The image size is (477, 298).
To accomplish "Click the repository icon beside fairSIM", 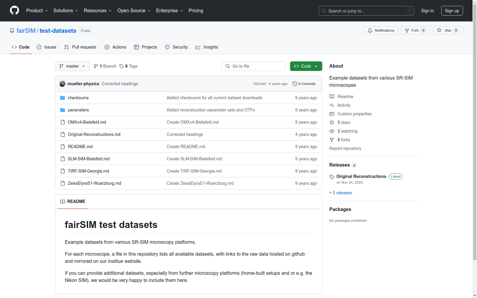I will point(12,31).
